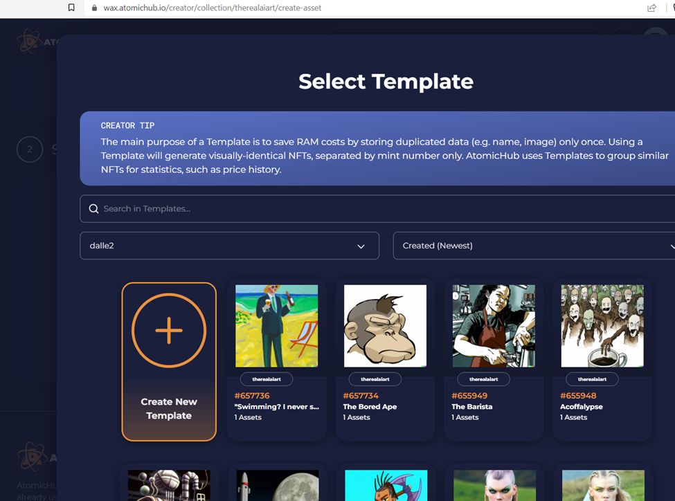Select the blonde braided woman template thumbnail

tap(603, 486)
